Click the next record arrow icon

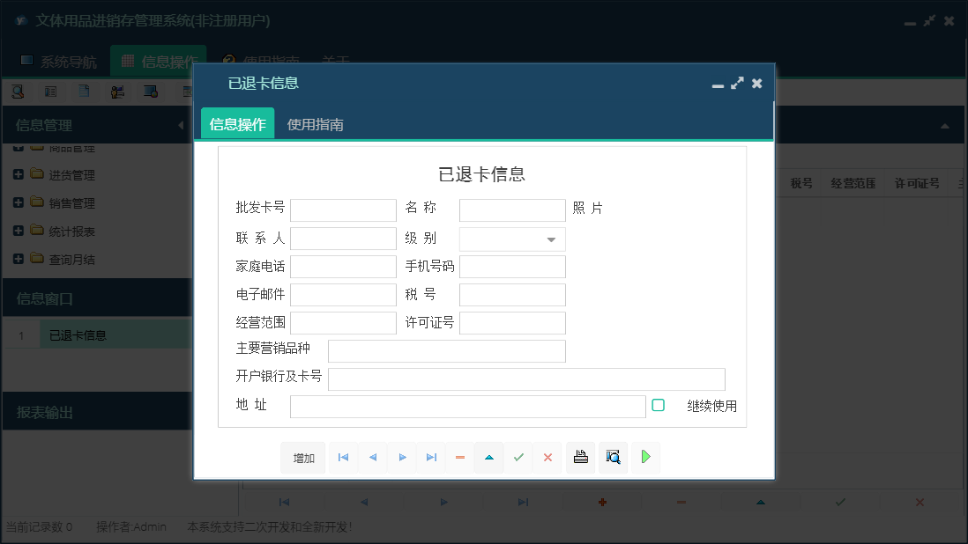click(401, 457)
